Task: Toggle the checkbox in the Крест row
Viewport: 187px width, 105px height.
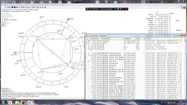Action: coord(87,43)
